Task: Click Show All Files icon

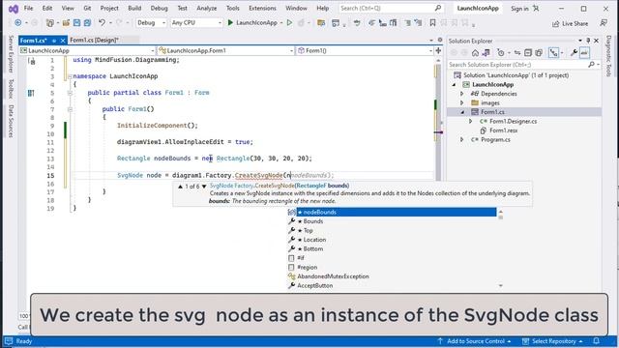Action: pos(539,53)
